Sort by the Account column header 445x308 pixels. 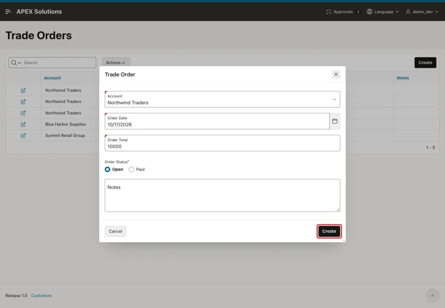coord(52,78)
